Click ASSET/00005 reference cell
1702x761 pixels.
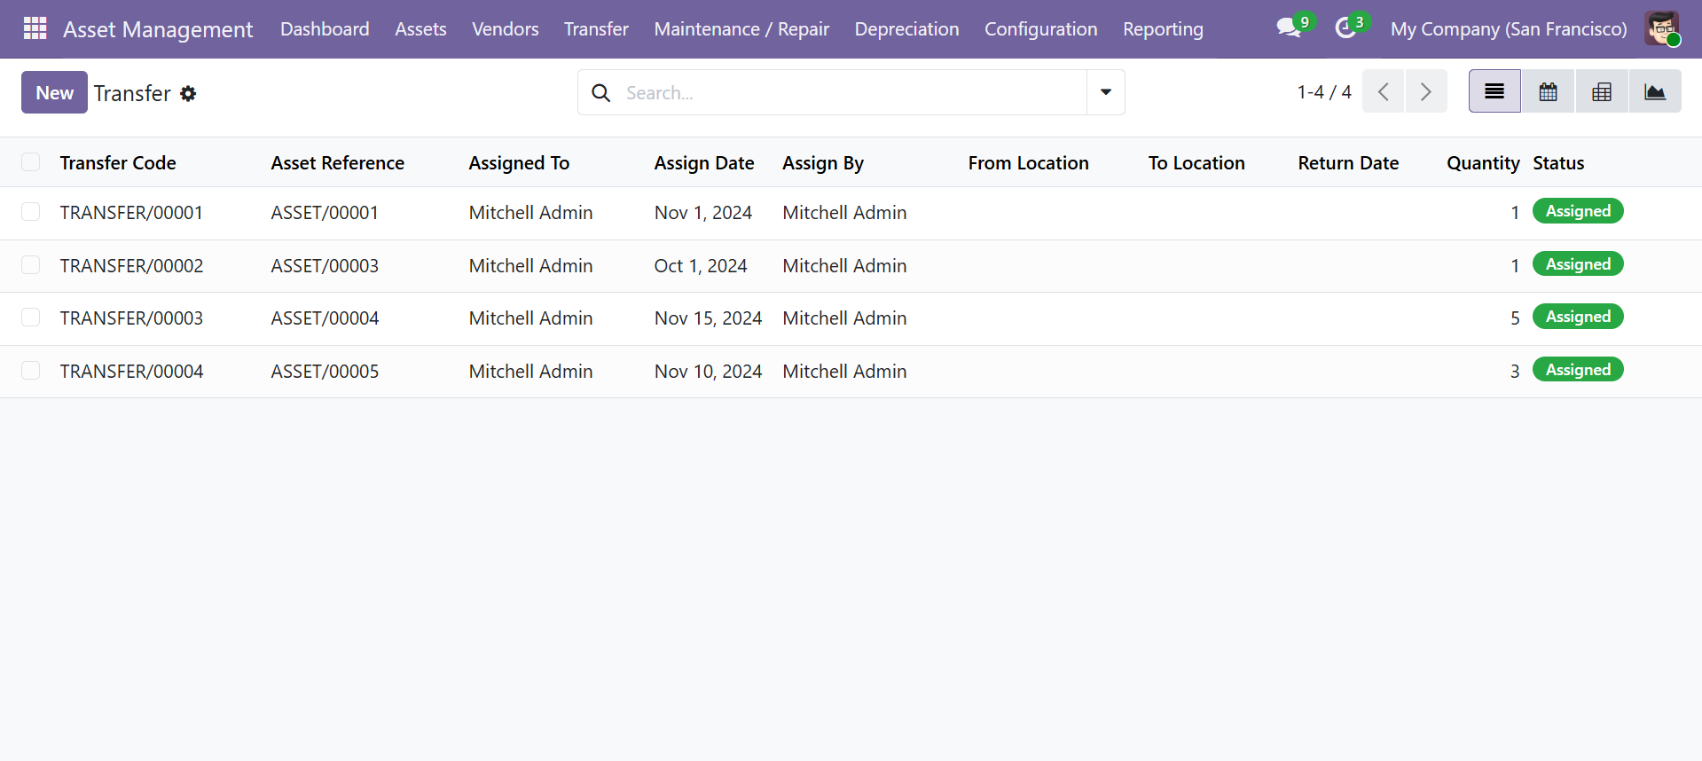coord(325,372)
